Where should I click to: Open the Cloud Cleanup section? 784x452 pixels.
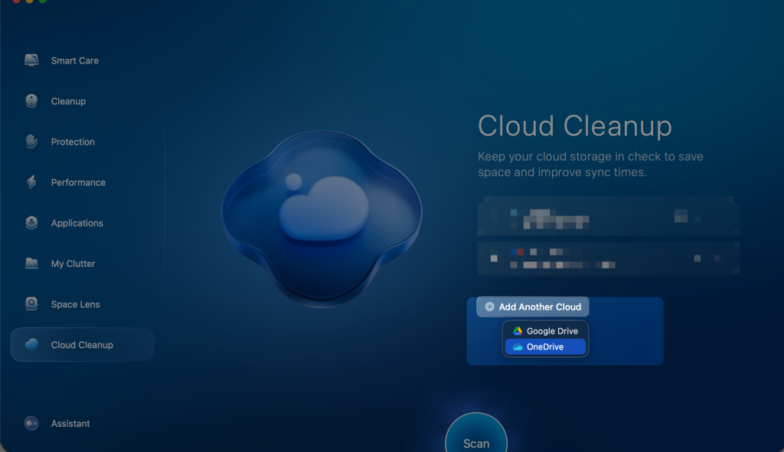pos(82,344)
